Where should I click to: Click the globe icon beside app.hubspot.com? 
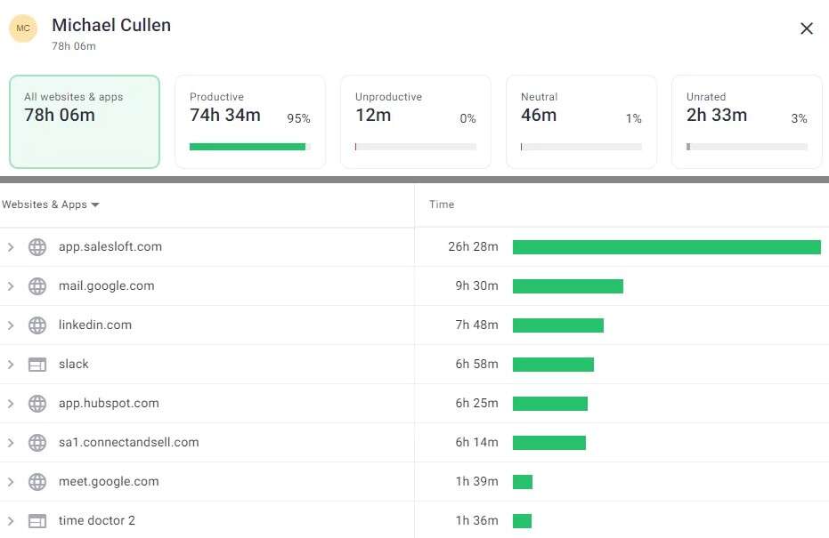point(37,403)
